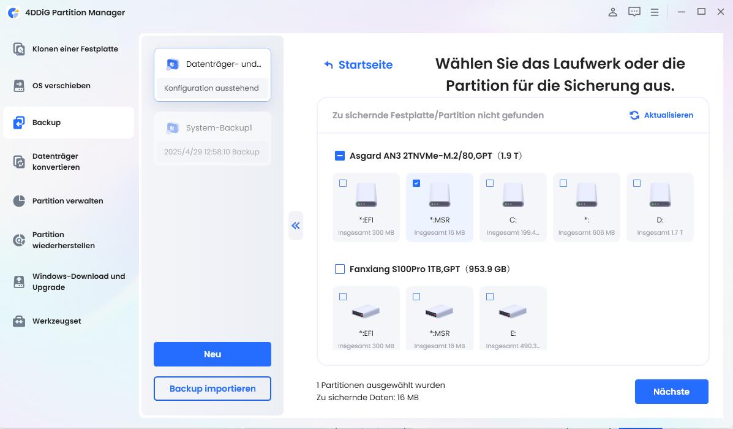Create a new backup with Neu
This screenshot has height=429, width=733.
212,354
